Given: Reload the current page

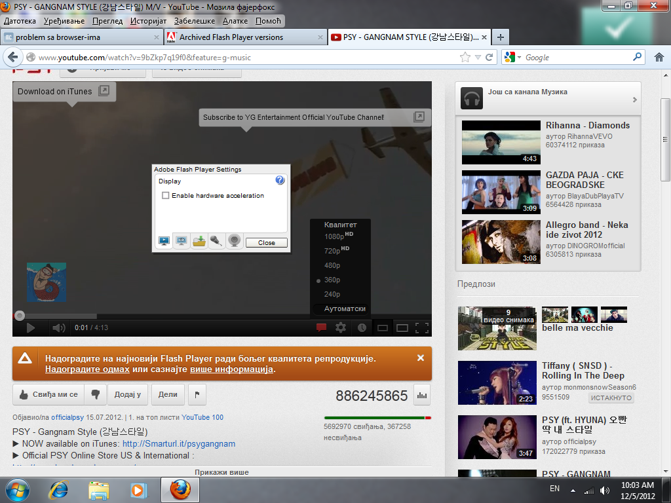Looking at the screenshot, I should pyautogui.click(x=489, y=58).
